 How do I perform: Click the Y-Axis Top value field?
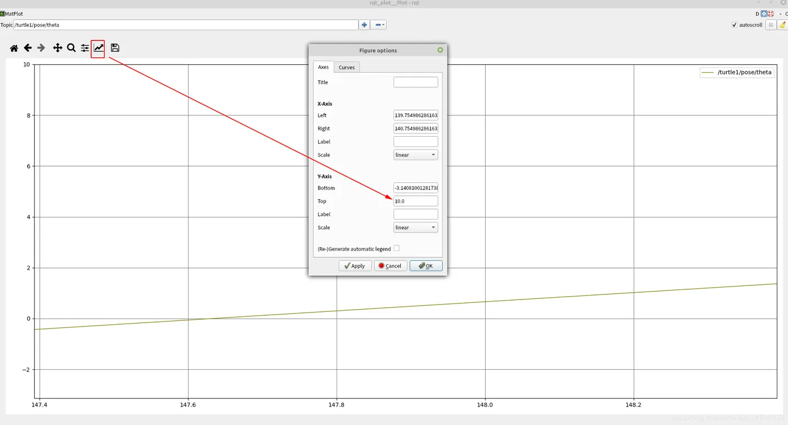(x=415, y=201)
